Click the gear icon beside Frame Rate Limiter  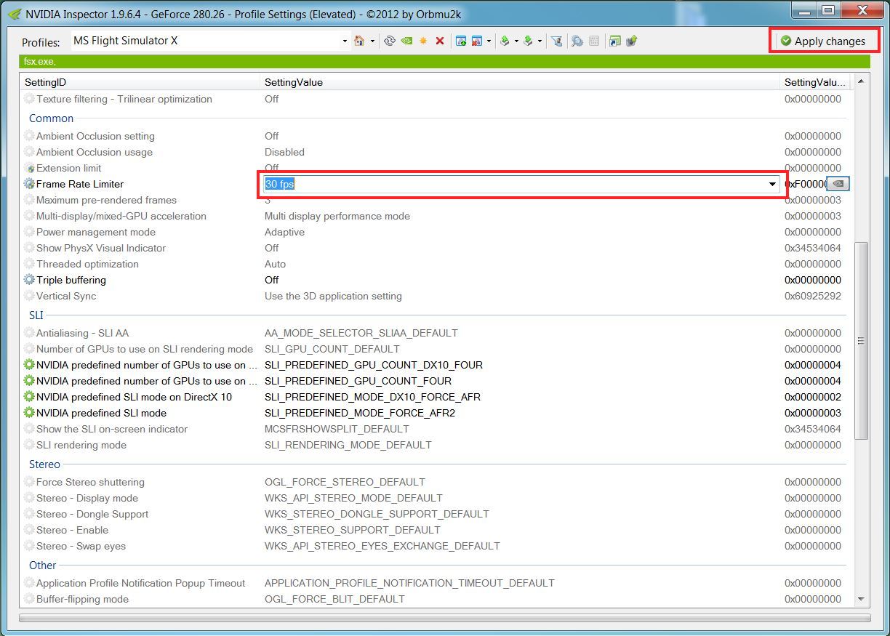(x=29, y=184)
